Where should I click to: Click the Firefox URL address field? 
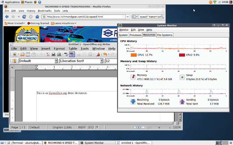(84, 17)
